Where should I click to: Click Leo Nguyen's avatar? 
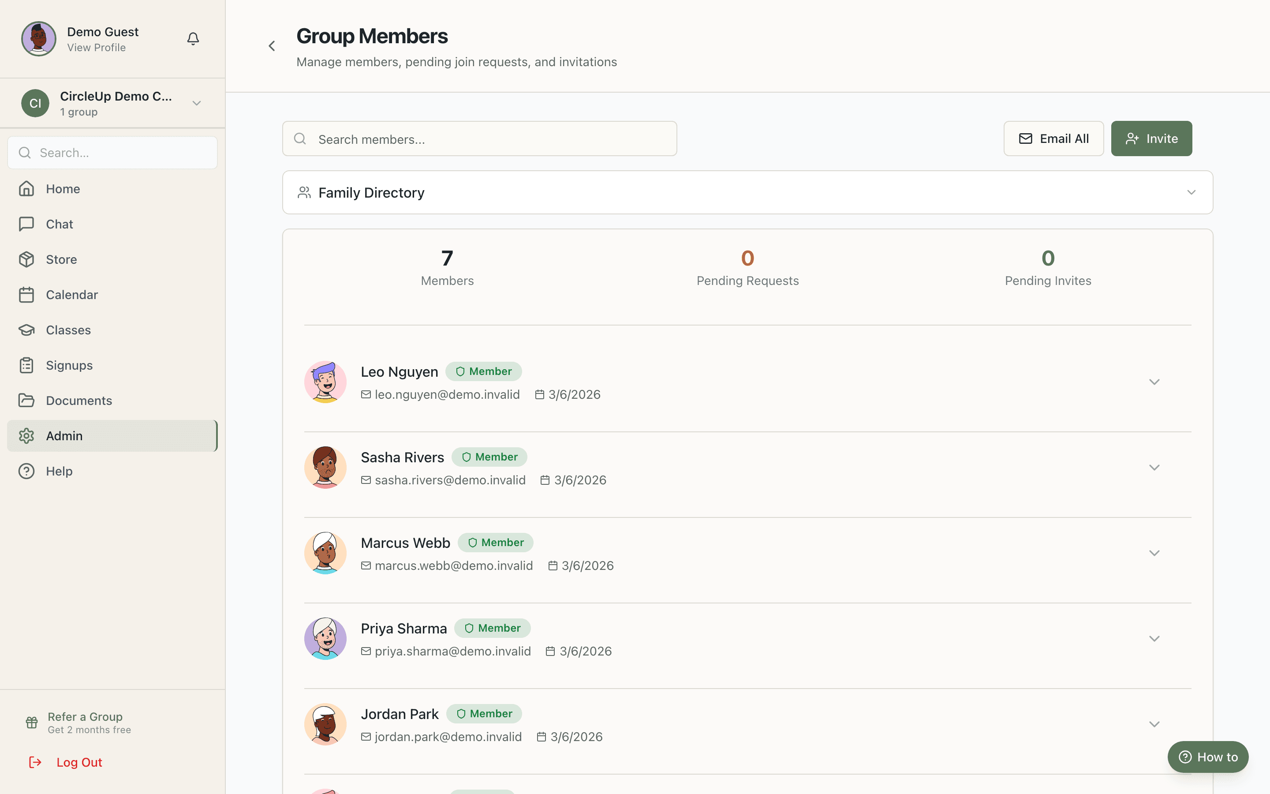325,382
